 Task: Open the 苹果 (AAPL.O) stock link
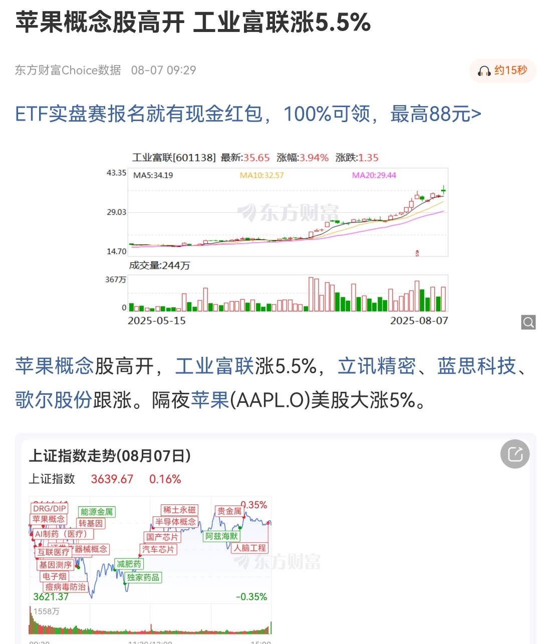(210, 400)
